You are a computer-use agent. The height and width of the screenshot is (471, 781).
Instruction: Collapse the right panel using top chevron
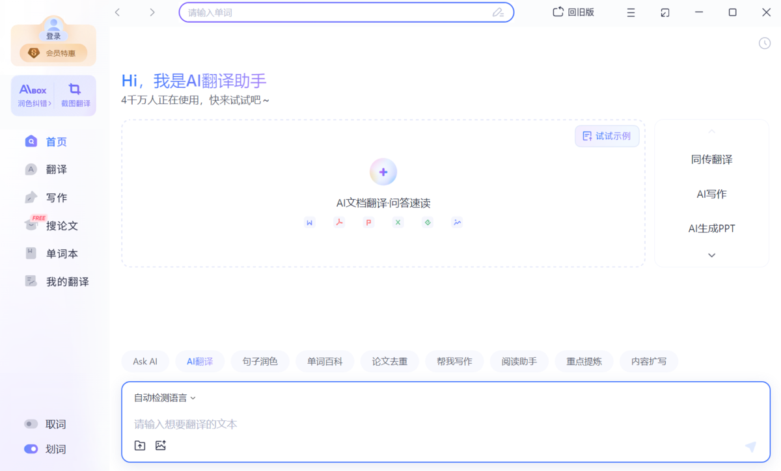[x=711, y=131]
